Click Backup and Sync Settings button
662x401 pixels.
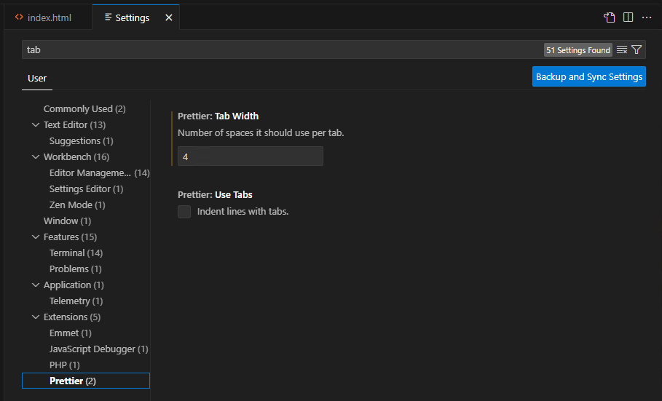coord(589,77)
